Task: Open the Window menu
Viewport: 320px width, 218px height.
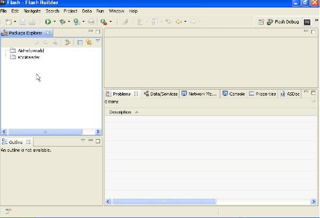Action: pos(116,11)
